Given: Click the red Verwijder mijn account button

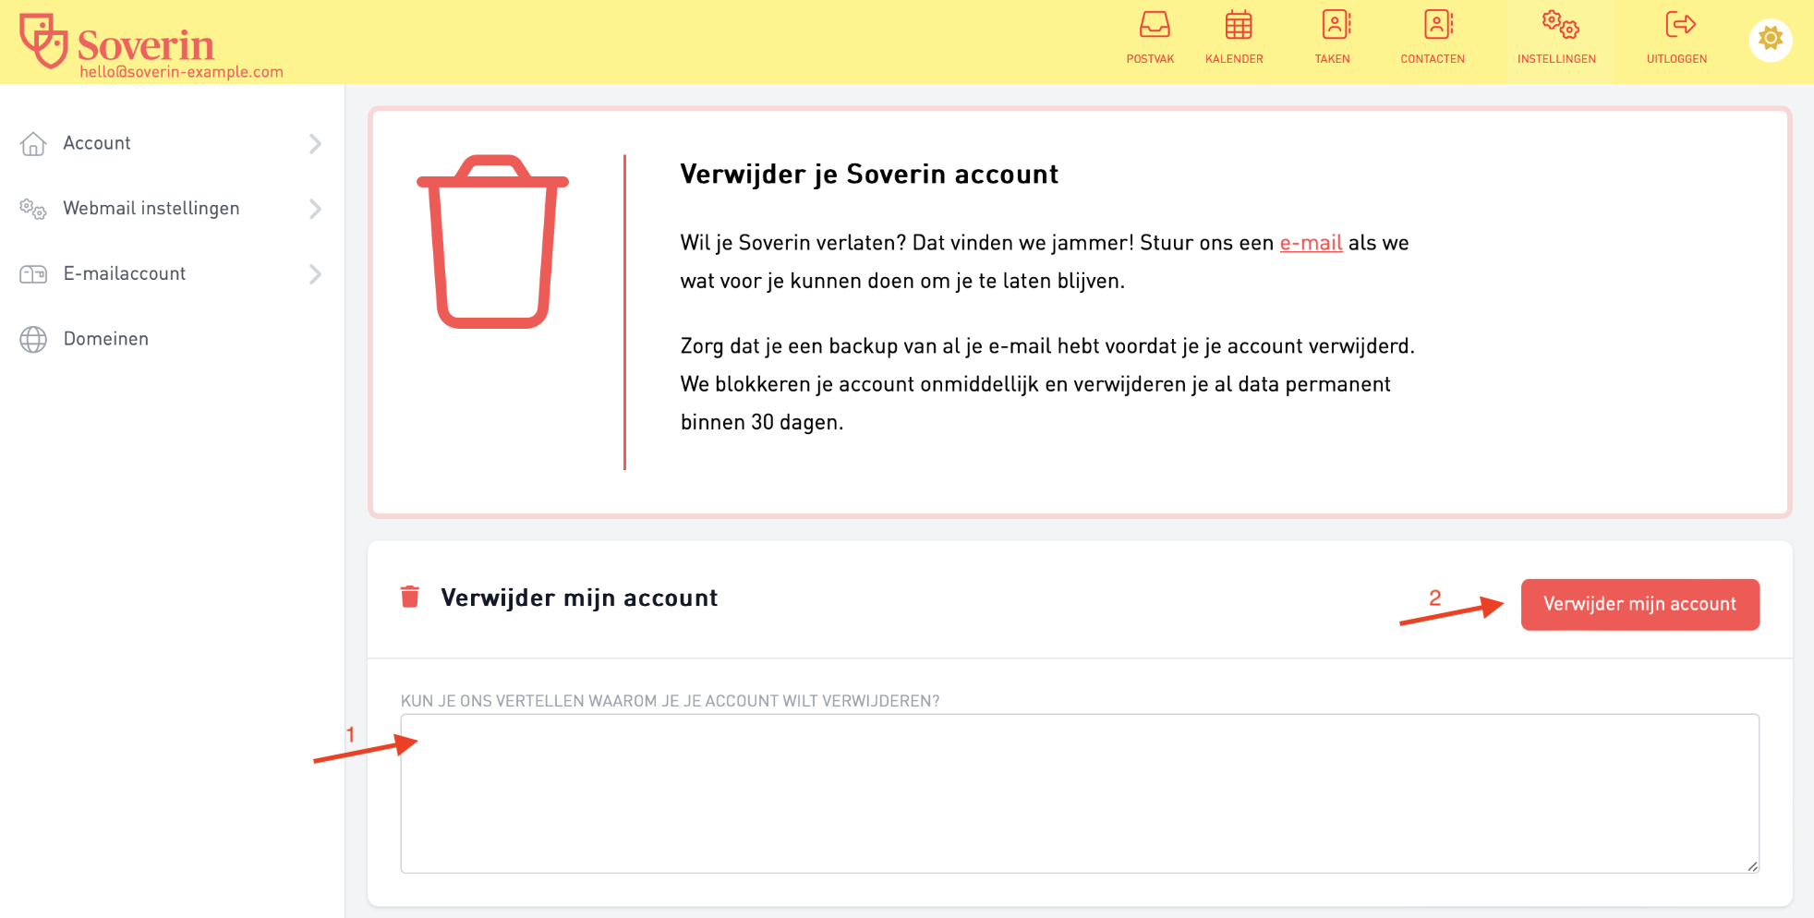Looking at the screenshot, I should pos(1639,605).
